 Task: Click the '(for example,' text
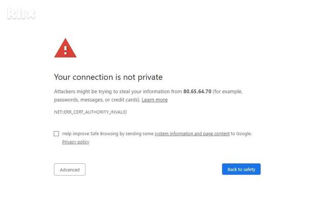tap(228, 92)
